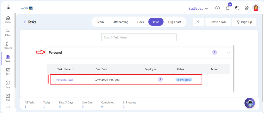The width and height of the screenshot is (264, 113).
Task: Open Pay section in sidebar
Action: (x=8, y=71)
